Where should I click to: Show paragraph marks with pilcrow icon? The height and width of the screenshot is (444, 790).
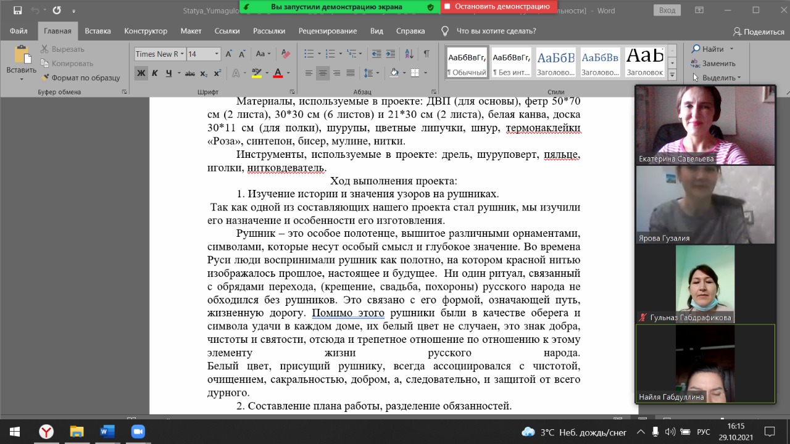tap(426, 54)
